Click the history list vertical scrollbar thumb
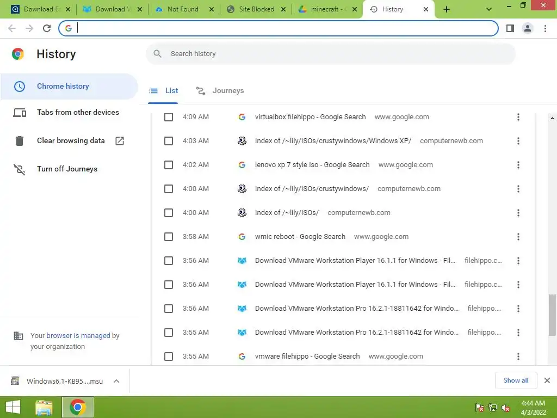The image size is (557, 418). tap(552, 315)
